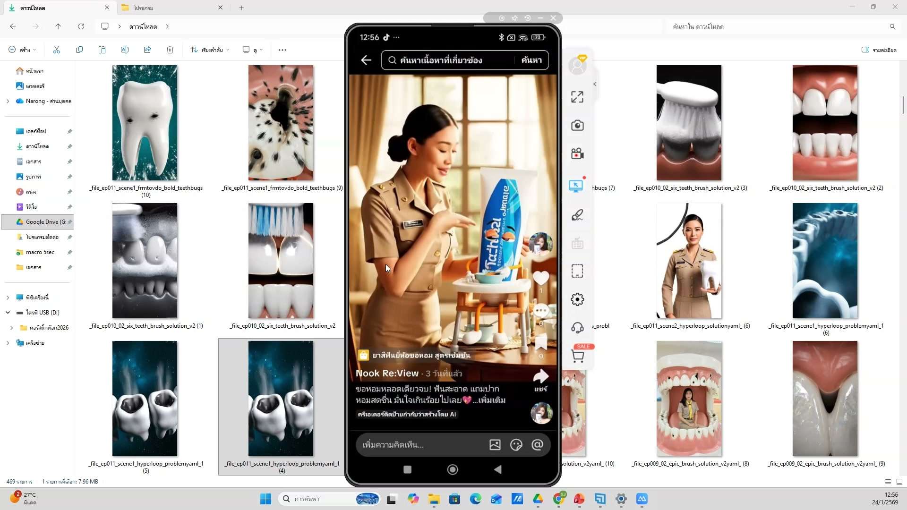Expand the USB drive D: tree node

(8, 313)
